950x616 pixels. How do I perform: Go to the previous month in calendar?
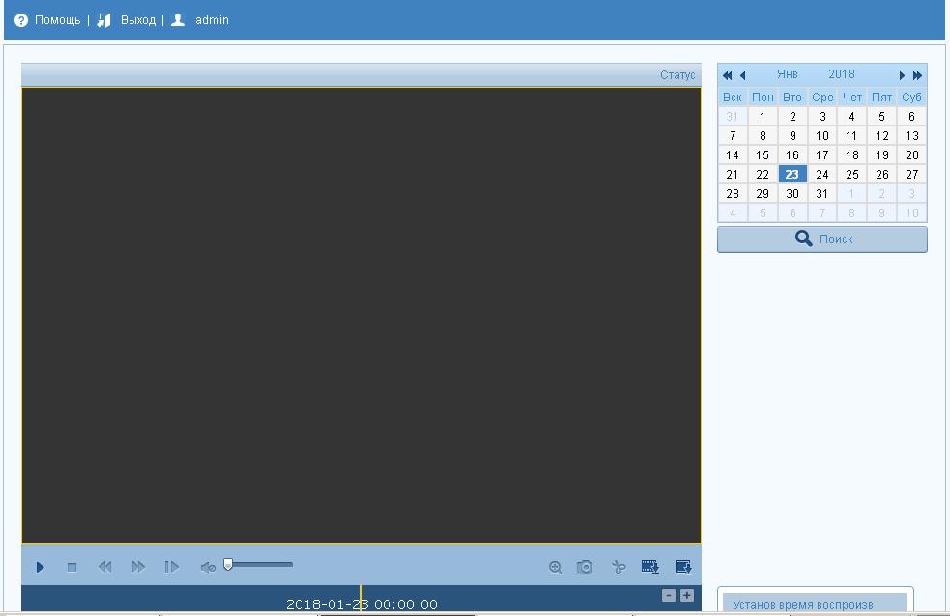pyautogui.click(x=742, y=75)
